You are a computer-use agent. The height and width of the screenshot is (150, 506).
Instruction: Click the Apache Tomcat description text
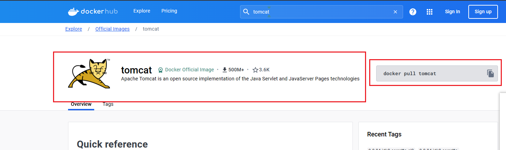[240, 79]
